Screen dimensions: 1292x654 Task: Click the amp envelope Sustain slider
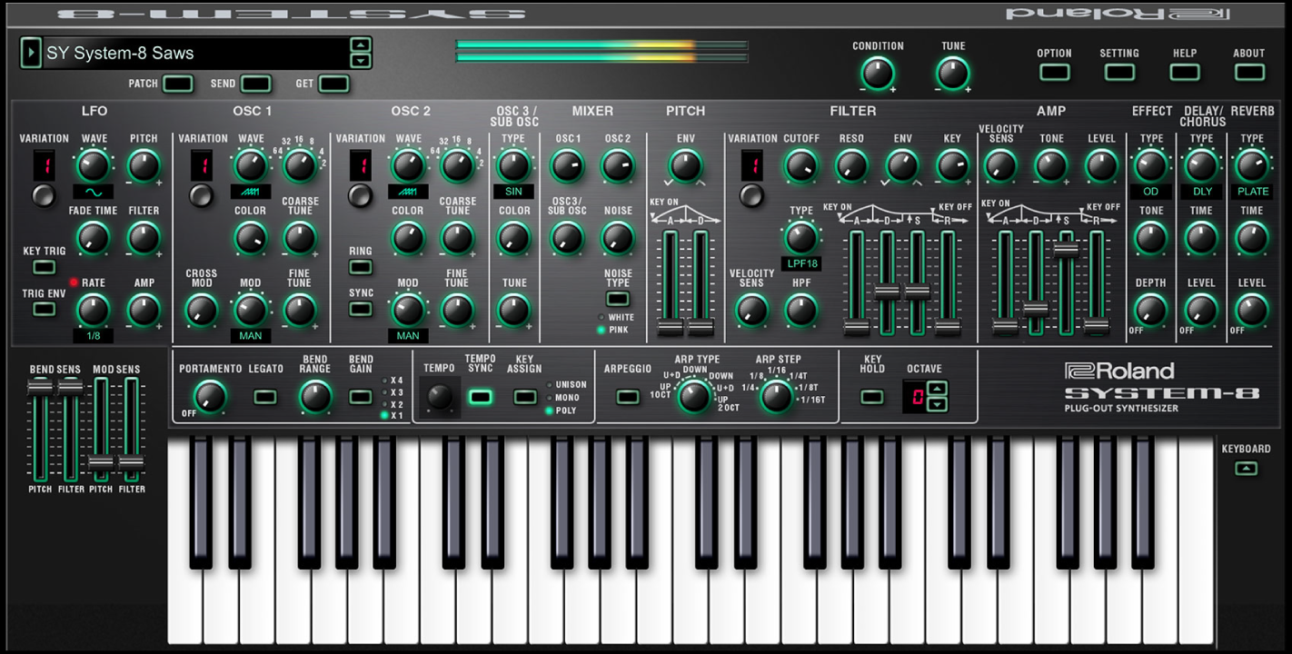[x=1067, y=250]
